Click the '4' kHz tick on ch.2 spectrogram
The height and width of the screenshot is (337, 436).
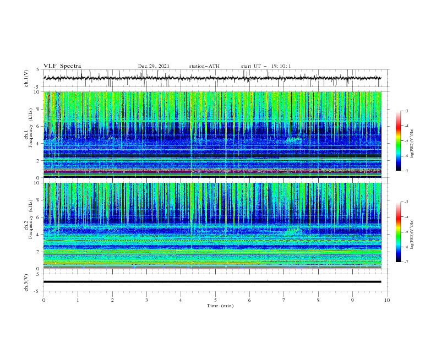coord(39,235)
